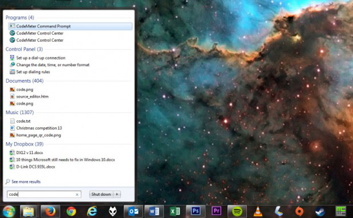This screenshot has height=218, width=353.
Task: Open Internet Explorer taskbar icon
Action: pos(92,211)
